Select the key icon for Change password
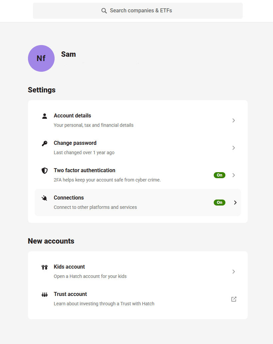Screen dimensions: 273x344 (x=45, y=143)
